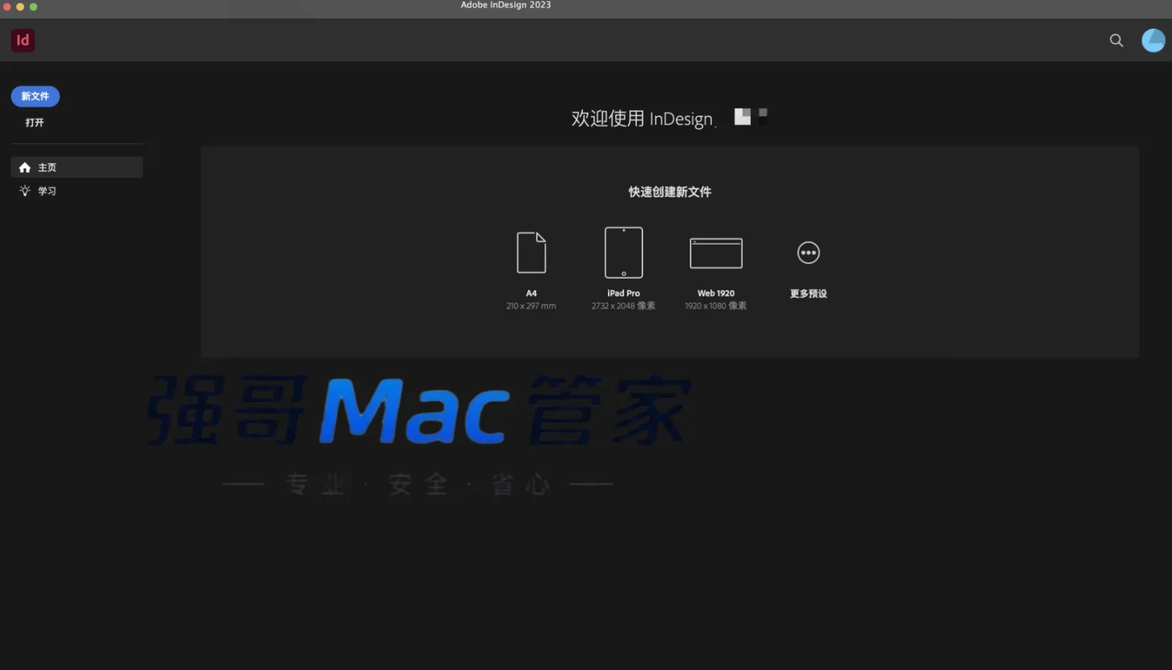This screenshot has width=1172, height=670.
Task: Click the 1920 x 1080 像素 size text
Action: pos(716,306)
